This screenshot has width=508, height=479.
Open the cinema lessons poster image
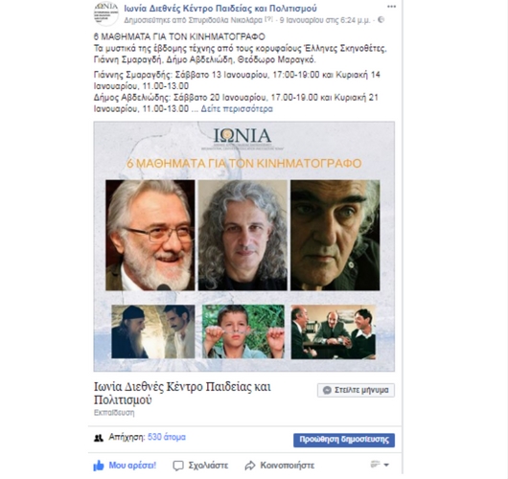pos(244,246)
